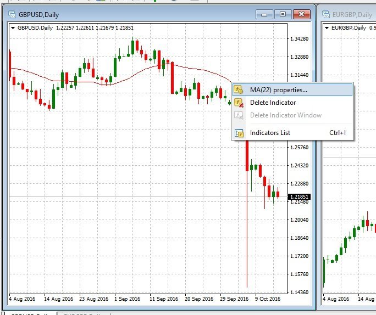Minimize the GBPUSD,Daily chart window
Image resolution: width=376 pixels, height=315 pixels.
point(264,14)
